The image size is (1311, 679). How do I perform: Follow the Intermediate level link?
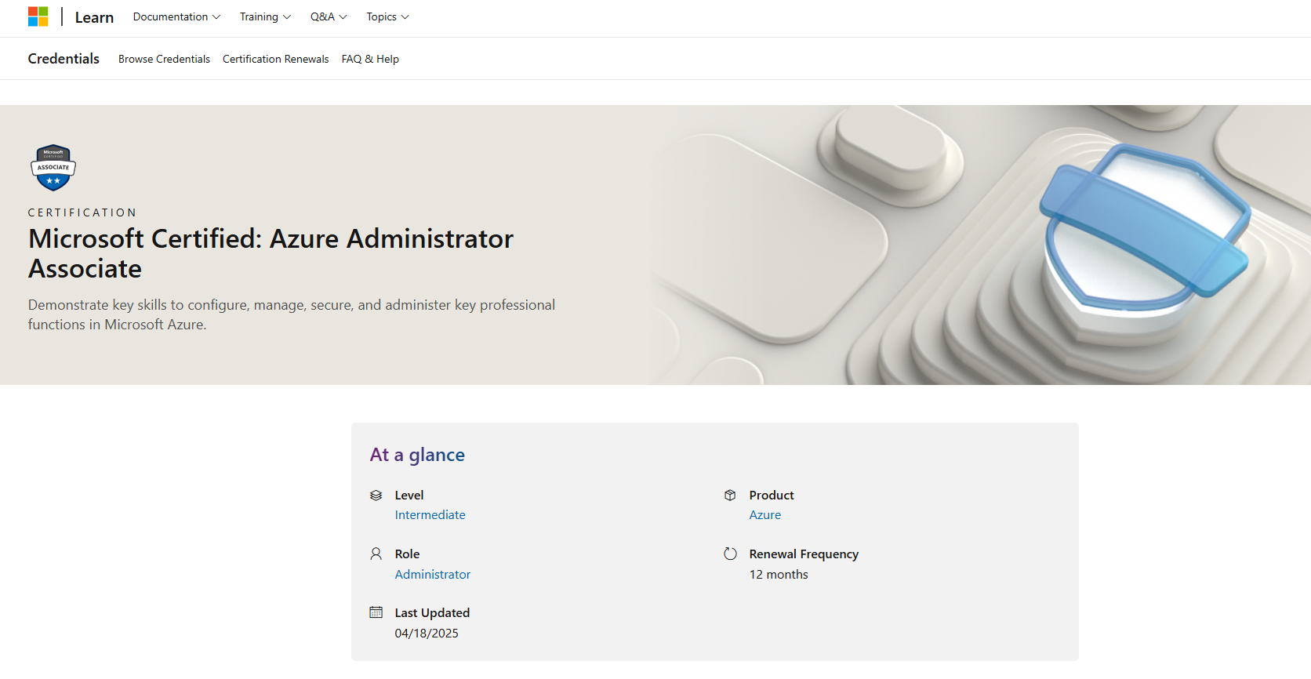coord(430,515)
